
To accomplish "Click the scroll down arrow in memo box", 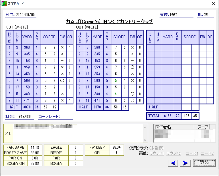I will click(145, 140).
